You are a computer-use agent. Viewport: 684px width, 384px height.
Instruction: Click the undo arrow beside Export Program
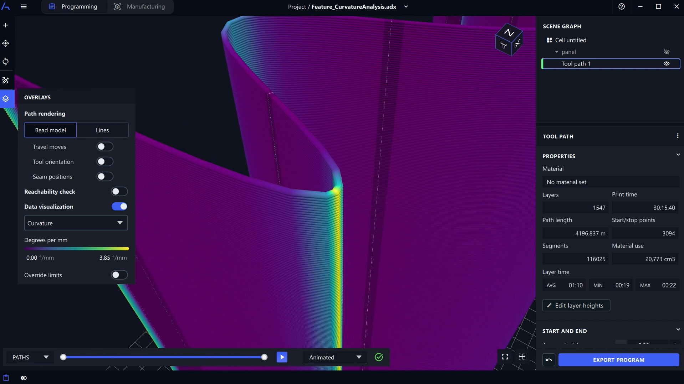point(549,360)
